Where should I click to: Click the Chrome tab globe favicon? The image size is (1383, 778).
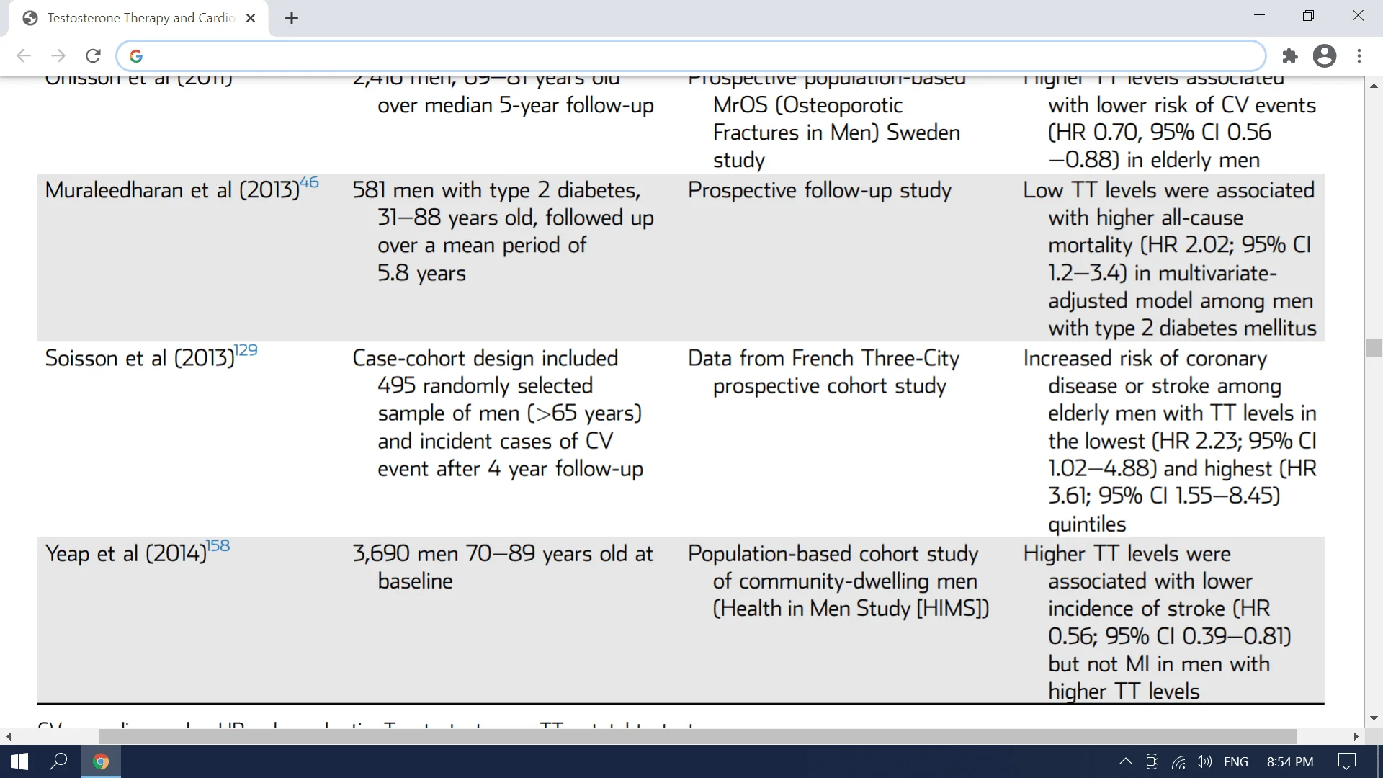tap(30, 18)
